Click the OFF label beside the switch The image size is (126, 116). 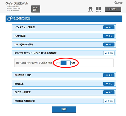pyautogui.click(x=58, y=63)
